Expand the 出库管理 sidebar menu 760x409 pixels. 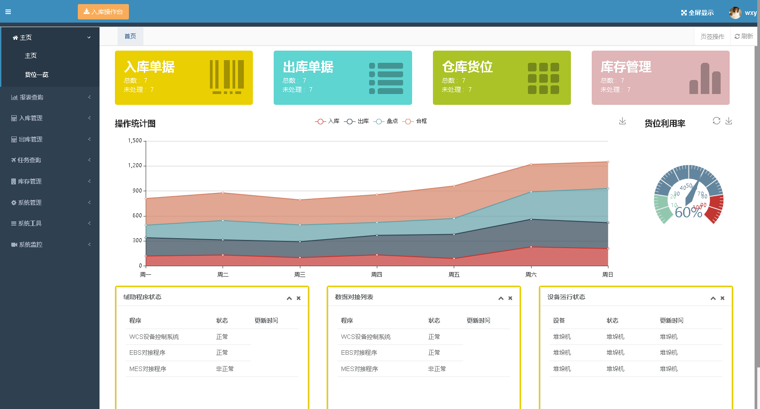50,139
